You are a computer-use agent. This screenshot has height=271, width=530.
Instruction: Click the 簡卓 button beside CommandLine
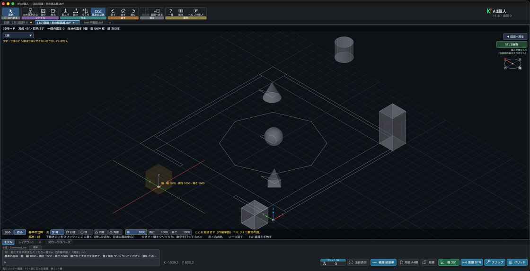tap(35, 247)
